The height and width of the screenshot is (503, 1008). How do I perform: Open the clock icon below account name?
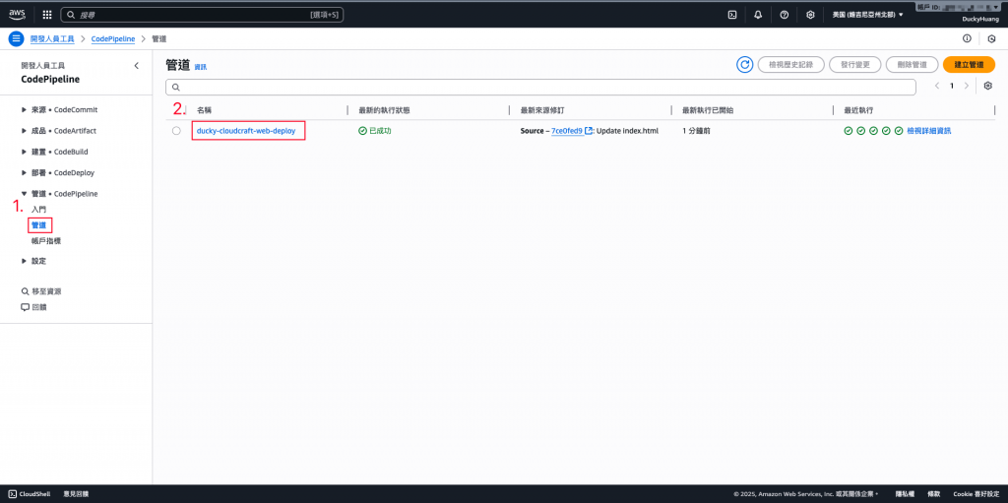click(991, 38)
